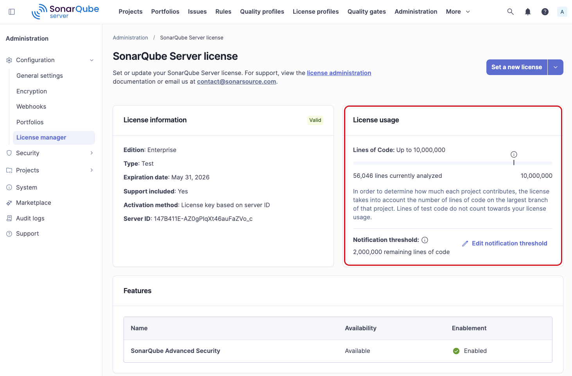572x376 pixels.
Task: Expand the Security section chevron
Action: pyautogui.click(x=92, y=153)
